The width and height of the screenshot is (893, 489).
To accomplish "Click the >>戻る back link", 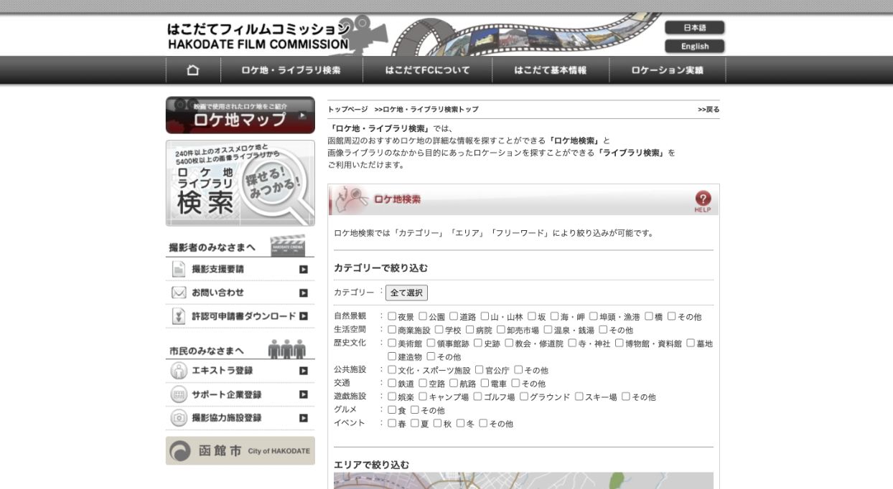I will pyautogui.click(x=708, y=110).
